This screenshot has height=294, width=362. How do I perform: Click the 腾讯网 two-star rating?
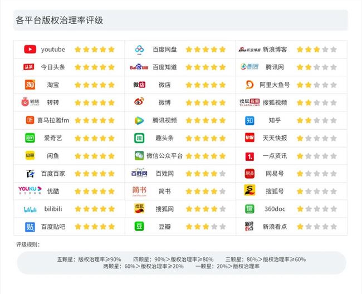tap(316, 67)
